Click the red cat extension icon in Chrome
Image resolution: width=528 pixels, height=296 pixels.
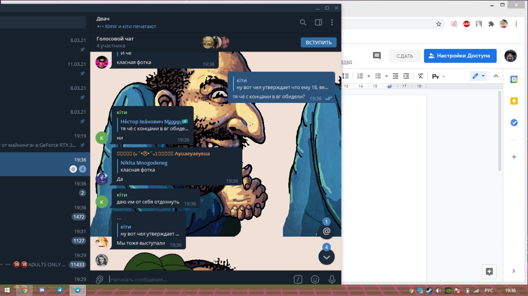[454, 24]
